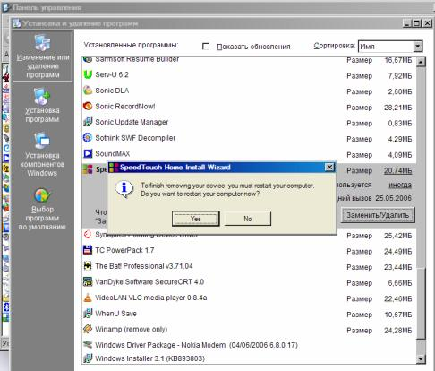Select SoundMAX entry

click(249, 154)
